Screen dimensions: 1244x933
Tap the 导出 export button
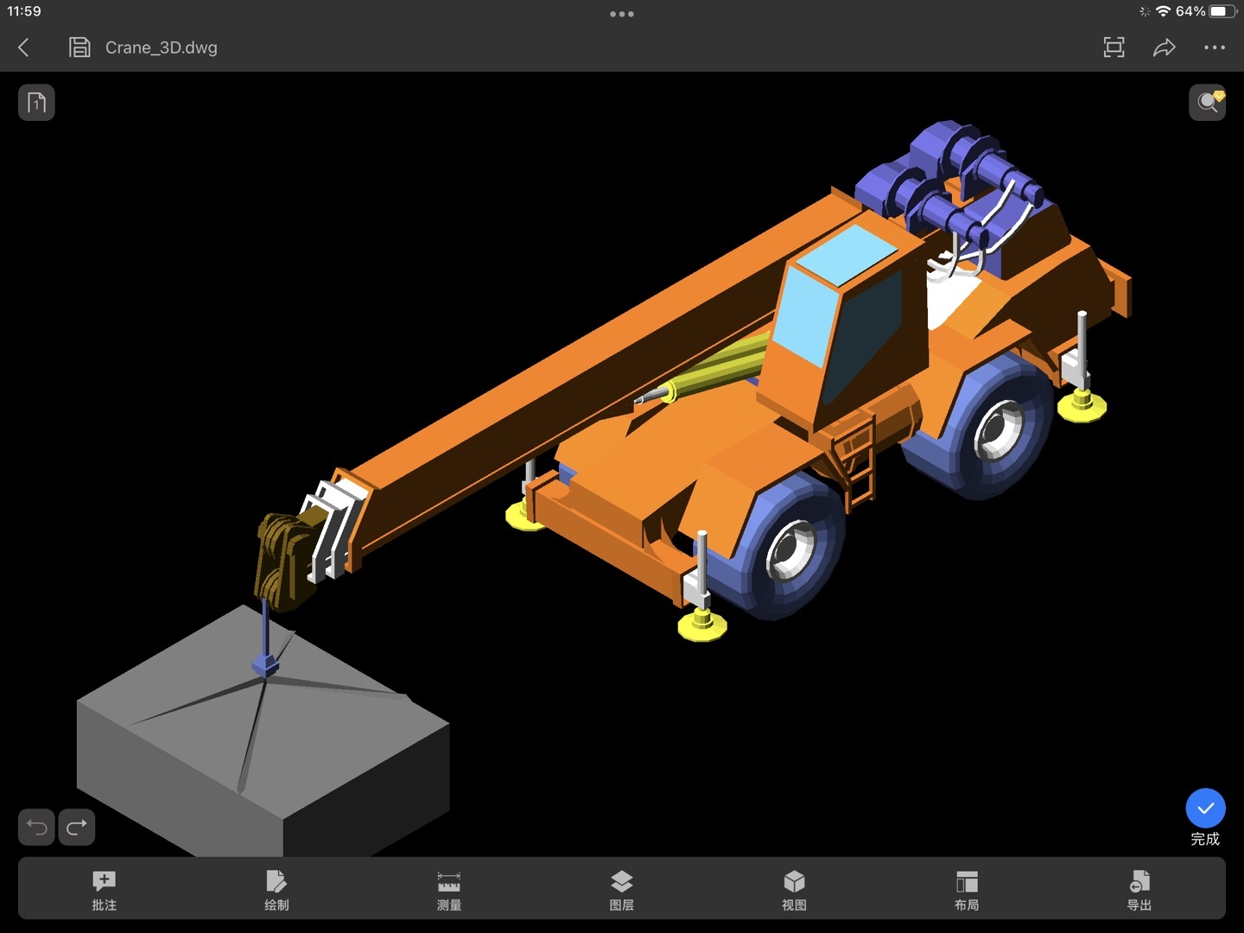click(1139, 889)
